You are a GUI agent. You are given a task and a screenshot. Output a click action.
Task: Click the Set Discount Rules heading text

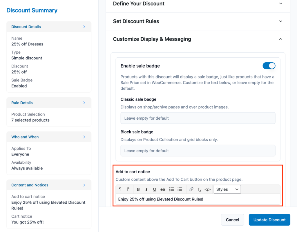coord(136,21)
